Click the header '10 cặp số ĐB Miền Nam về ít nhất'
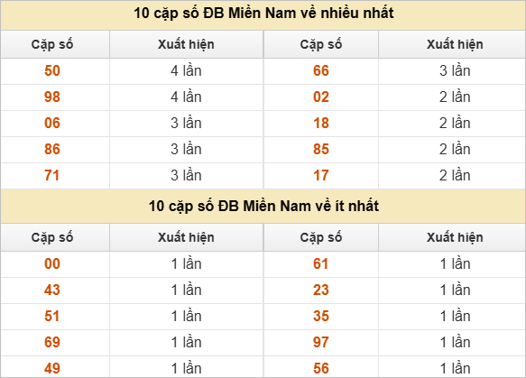526x378 pixels. coord(263,206)
